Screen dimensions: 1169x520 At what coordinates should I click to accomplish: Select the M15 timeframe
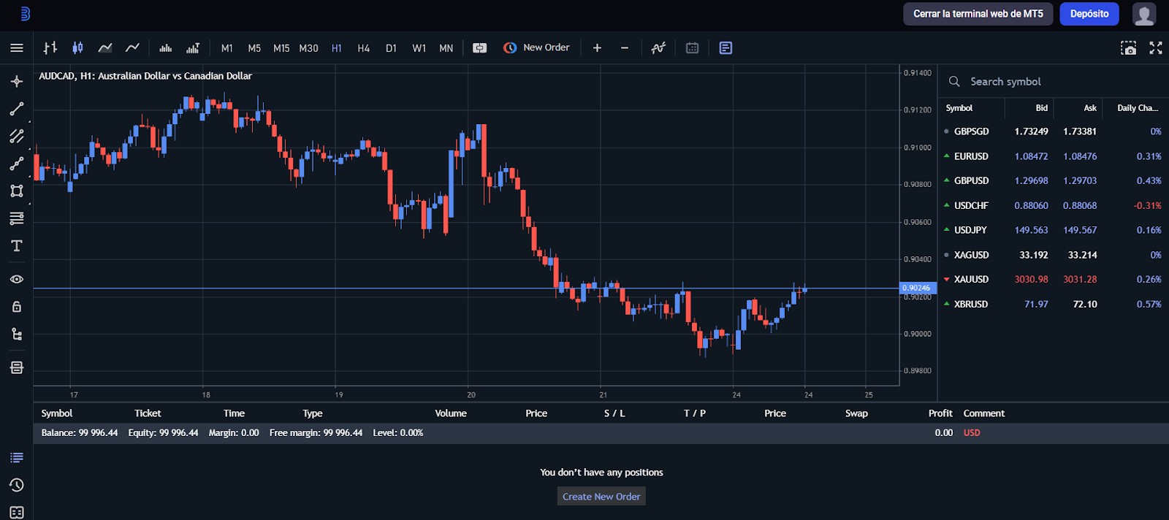pyautogui.click(x=281, y=48)
